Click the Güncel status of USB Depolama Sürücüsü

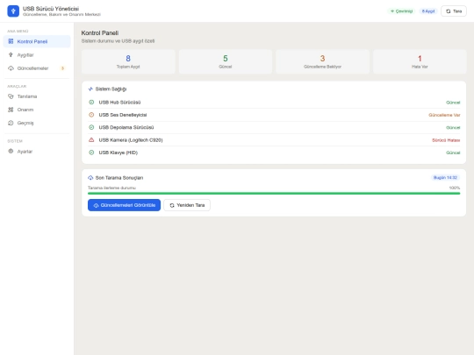(x=453, y=128)
